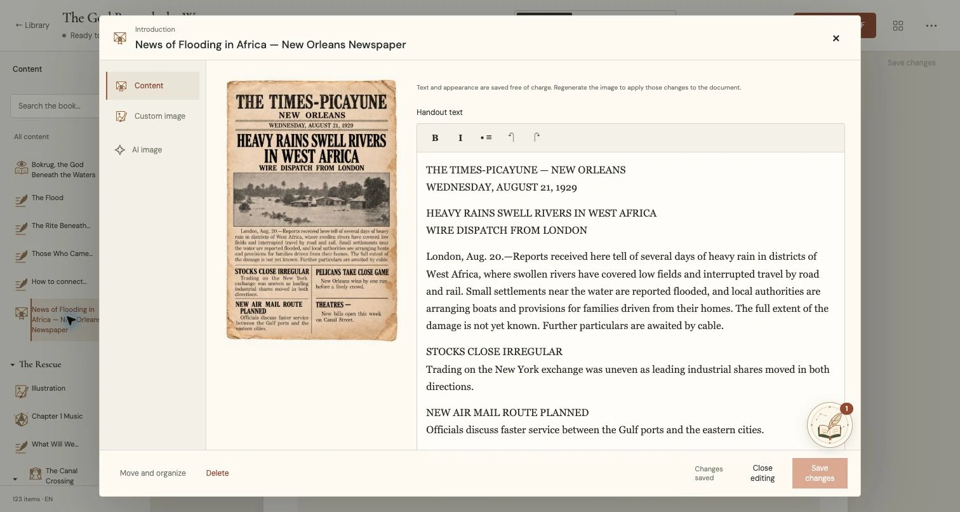
Task: Click the Custom image picture icon
Action: [121, 116]
